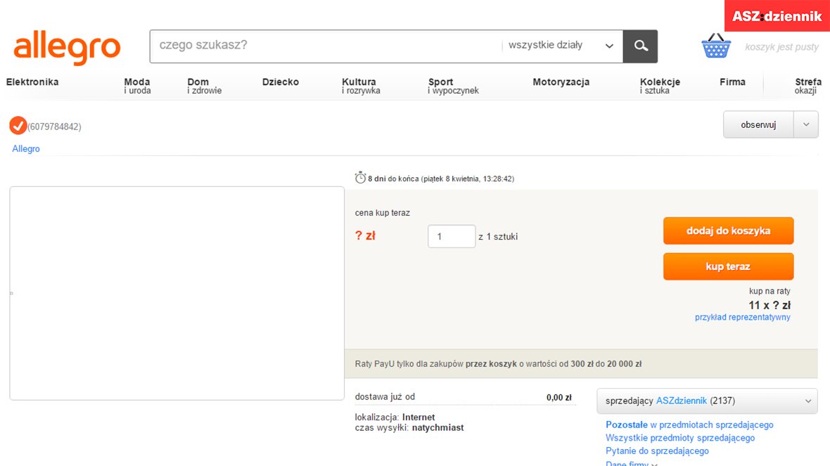This screenshot has width=830, height=466.
Task: Select the Firma category
Action: pyautogui.click(x=733, y=82)
